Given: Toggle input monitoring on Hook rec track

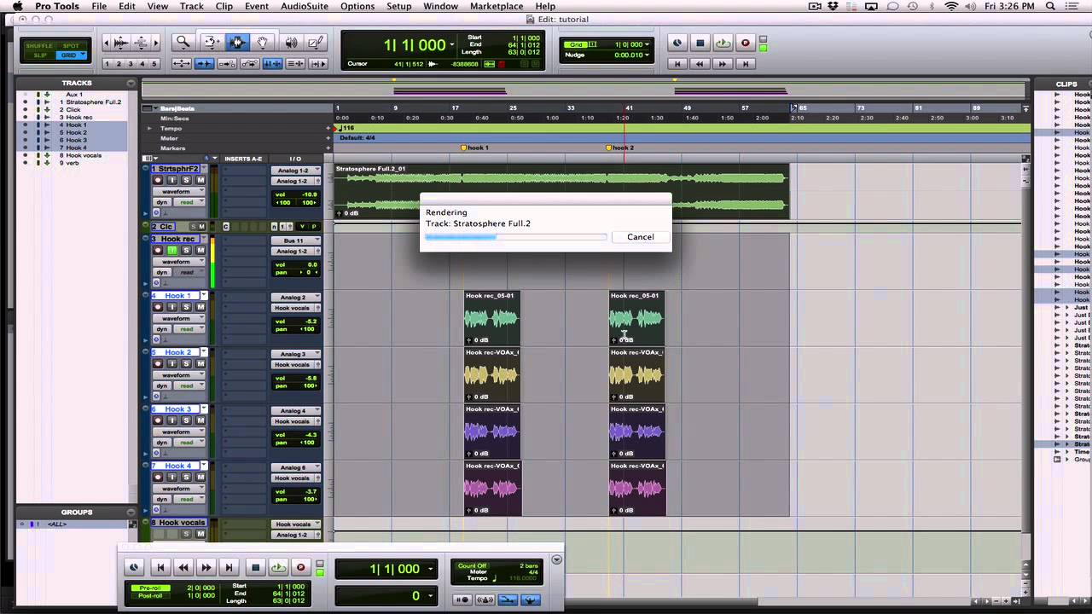Looking at the screenshot, I should point(171,251).
